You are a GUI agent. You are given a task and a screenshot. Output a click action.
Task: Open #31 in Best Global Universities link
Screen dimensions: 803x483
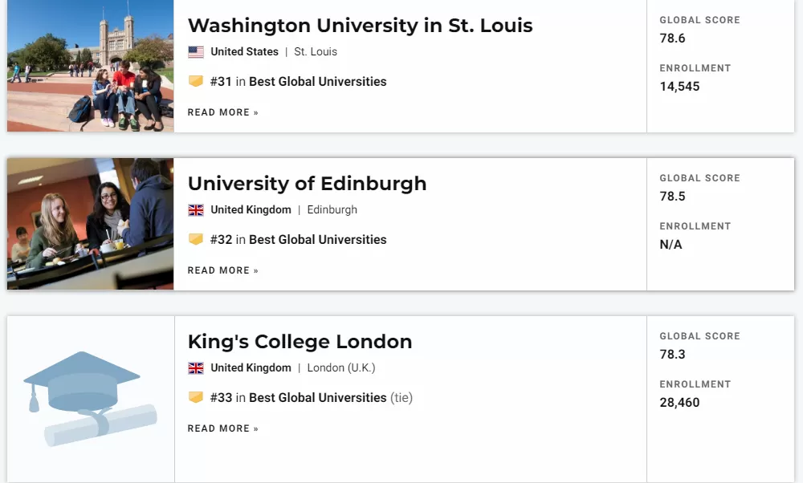[x=298, y=81]
